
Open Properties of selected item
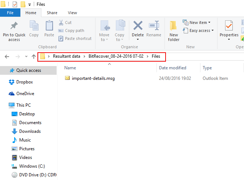229,27
